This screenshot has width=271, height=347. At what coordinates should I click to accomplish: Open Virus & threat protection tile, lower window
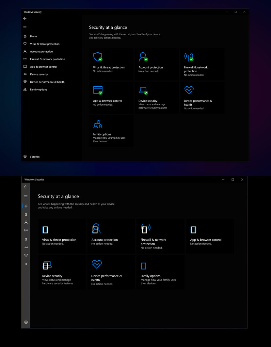tap(62, 236)
